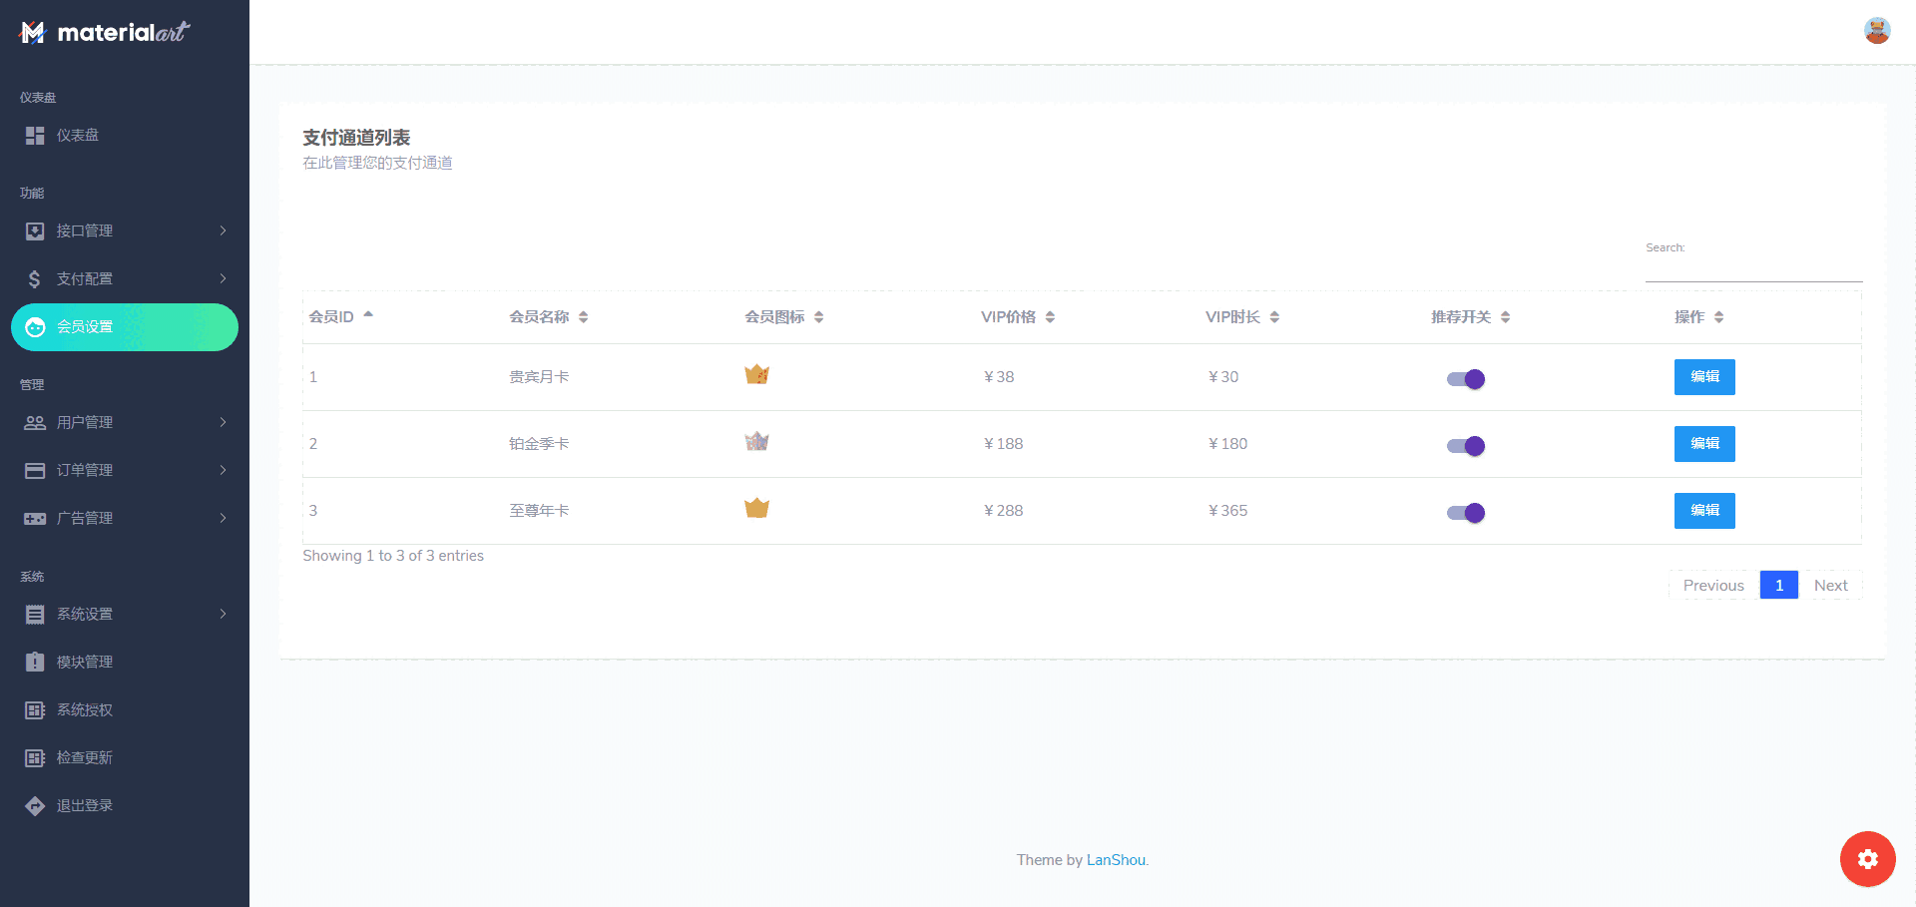Viewport: 1916px width, 907px height.
Task: Open the red gear settings floating button
Action: point(1868,859)
